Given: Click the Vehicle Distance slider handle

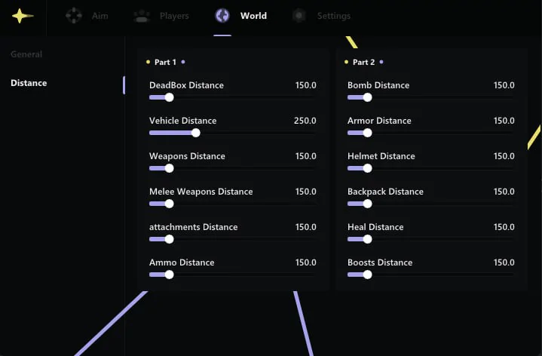Looking at the screenshot, I should click(196, 133).
